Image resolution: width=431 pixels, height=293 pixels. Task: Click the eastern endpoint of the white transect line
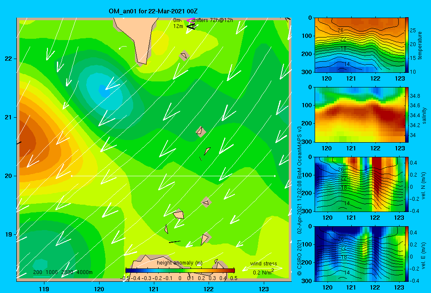(x=275, y=176)
